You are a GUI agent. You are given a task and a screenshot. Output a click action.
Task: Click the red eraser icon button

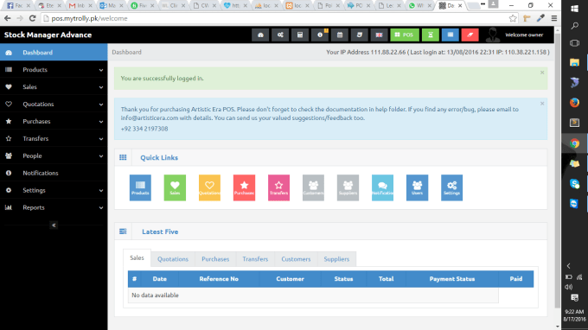pyautogui.click(x=470, y=35)
